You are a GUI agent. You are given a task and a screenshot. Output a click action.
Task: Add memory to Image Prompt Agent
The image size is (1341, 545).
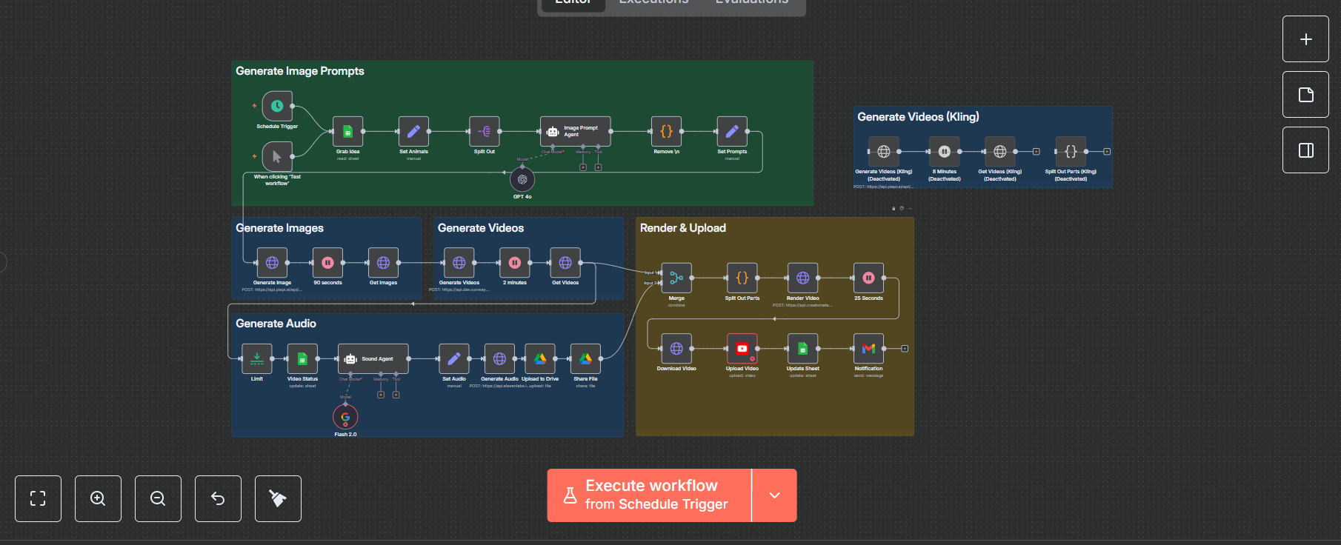tap(583, 167)
